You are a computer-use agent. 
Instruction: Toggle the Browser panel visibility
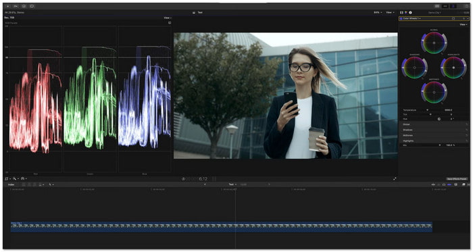click(437, 6)
